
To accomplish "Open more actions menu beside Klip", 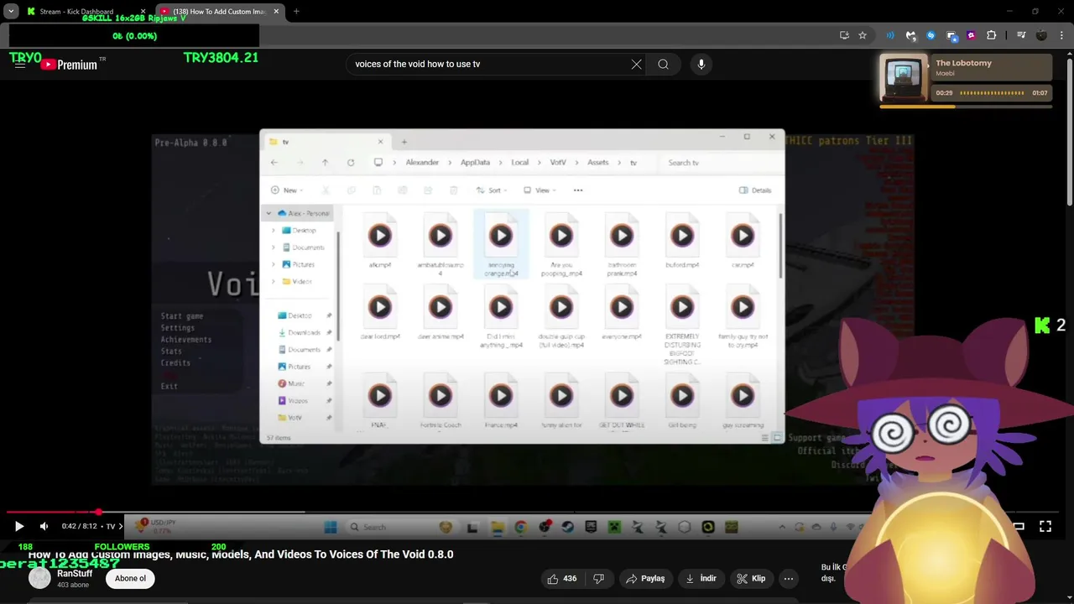I will [x=789, y=578].
